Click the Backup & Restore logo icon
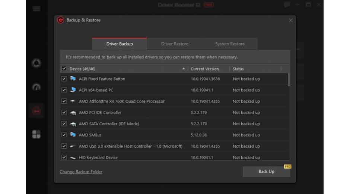This screenshot has width=350, height=194. [x=61, y=20]
